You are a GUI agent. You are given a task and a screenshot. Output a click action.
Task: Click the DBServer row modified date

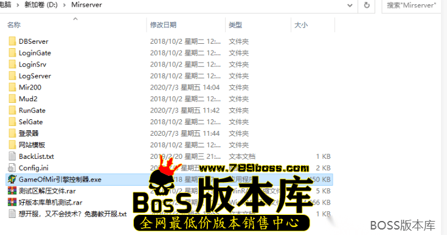coord(185,41)
